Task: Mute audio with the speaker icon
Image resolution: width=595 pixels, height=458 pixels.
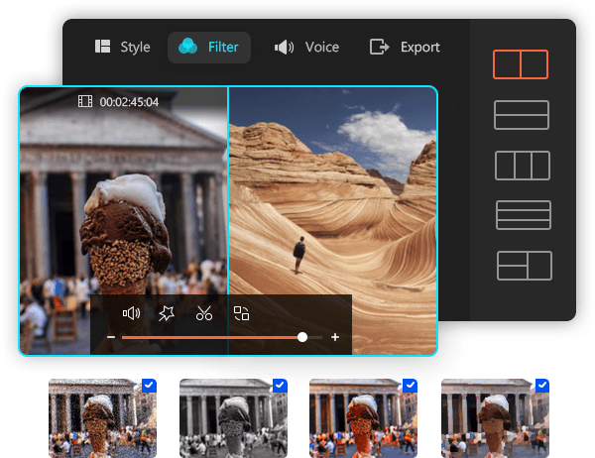Action: [131, 313]
